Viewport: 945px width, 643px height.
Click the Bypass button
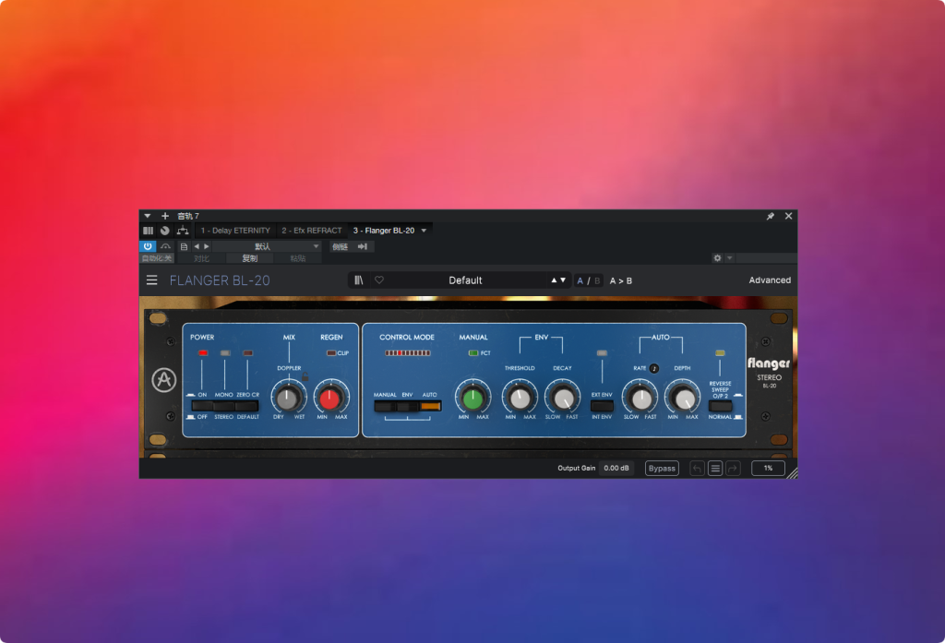pyautogui.click(x=662, y=469)
